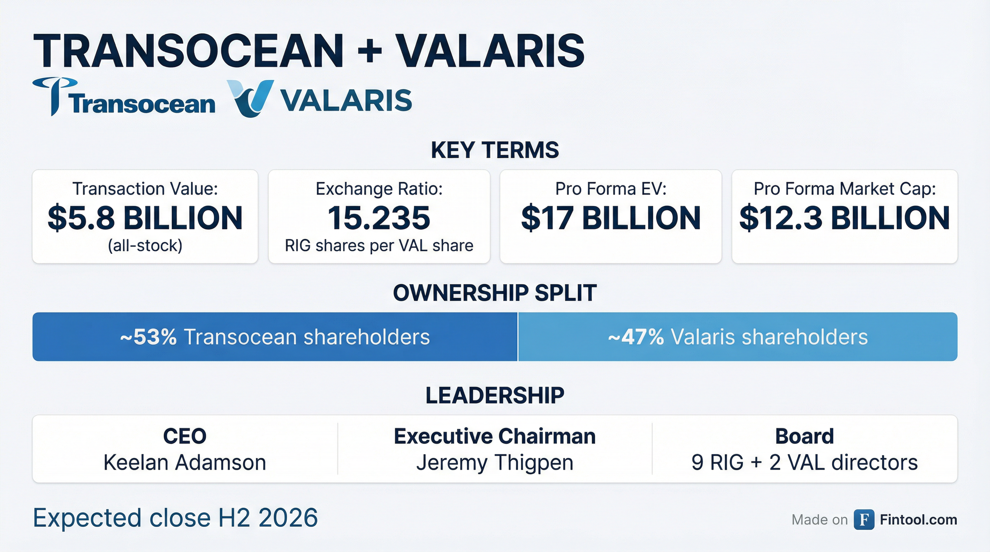Select the Pro Forma Market Cap card
The height and width of the screenshot is (552, 990).
tap(844, 216)
